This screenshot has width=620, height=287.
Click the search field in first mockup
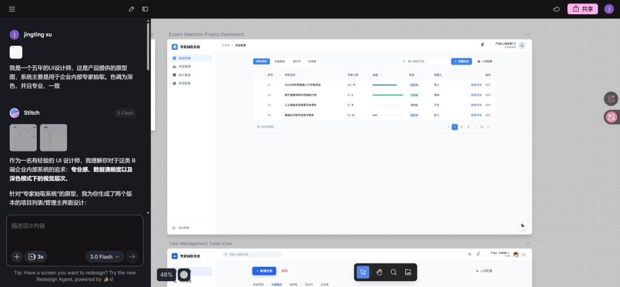424,61
